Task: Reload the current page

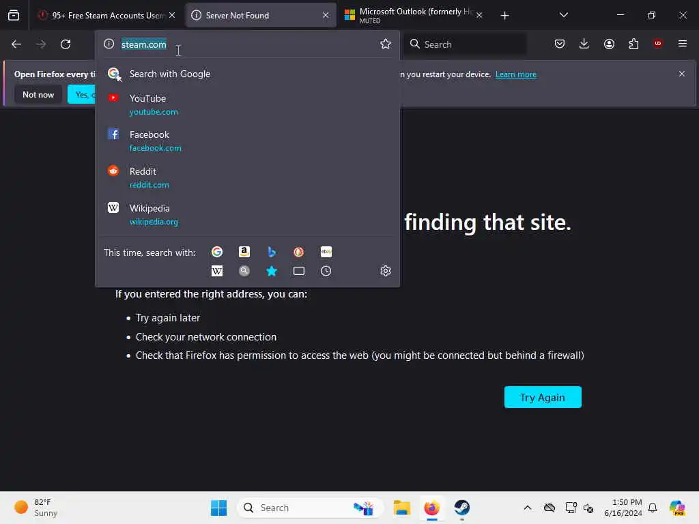Action: (66, 44)
